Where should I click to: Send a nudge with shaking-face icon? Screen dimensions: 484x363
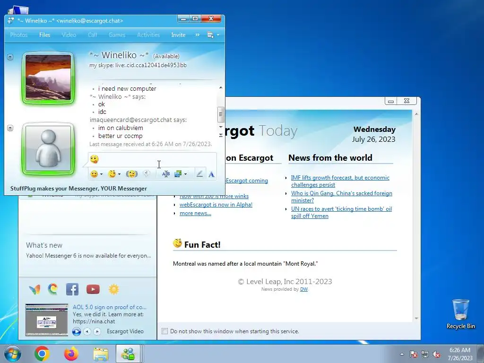132,174
